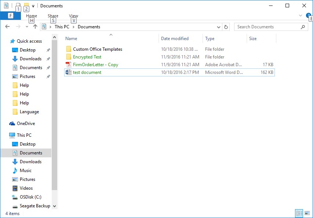Click the Back navigation arrow
This screenshot has width=313, height=218.
(7, 27)
